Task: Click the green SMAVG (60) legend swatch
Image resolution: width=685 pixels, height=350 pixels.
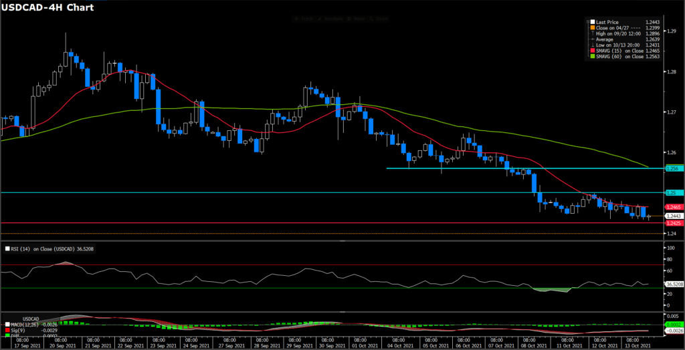Action: 593,56
